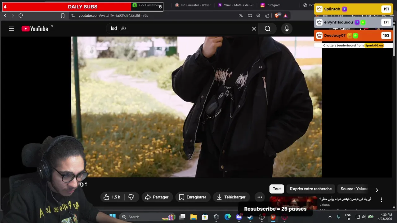Bookmark this page in Brave

click(63, 15)
